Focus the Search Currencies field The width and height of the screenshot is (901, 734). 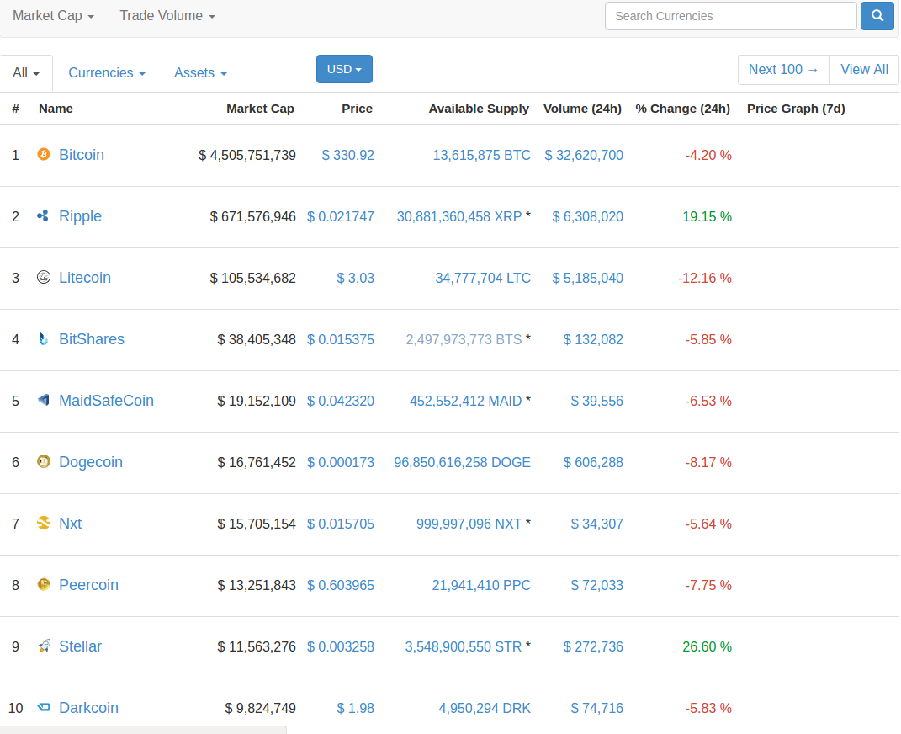(730, 16)
